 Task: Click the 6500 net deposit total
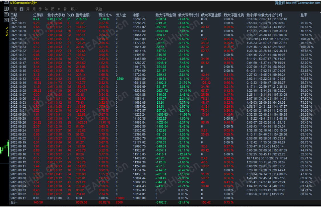[x=119, y=202]
